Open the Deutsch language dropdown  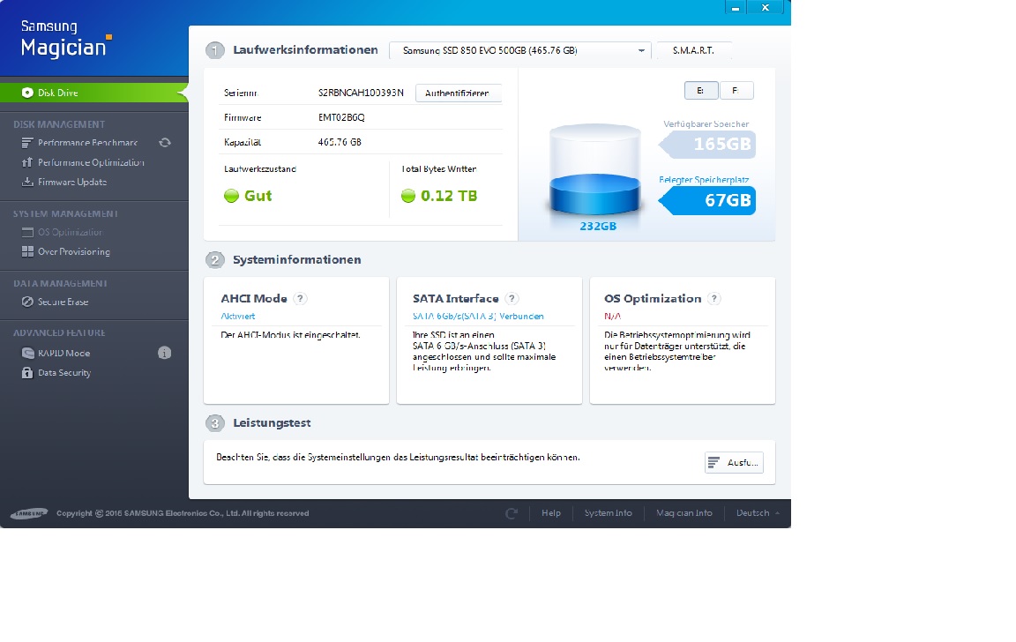pyautogui.click(x=758, y=513)
